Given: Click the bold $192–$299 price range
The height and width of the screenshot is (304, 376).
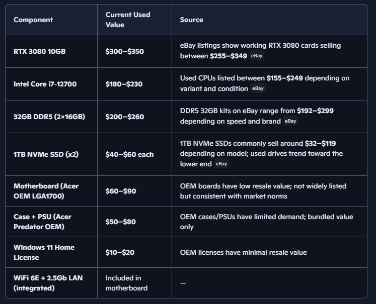Looking at the screenshot, I should [315, 111].
